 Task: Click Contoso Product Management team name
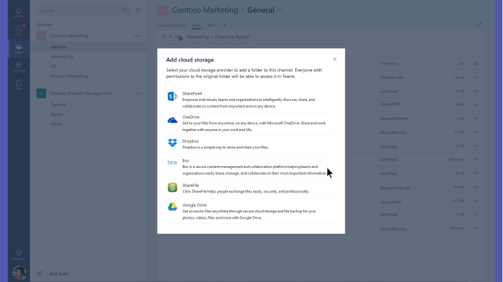tap(80, 93)
